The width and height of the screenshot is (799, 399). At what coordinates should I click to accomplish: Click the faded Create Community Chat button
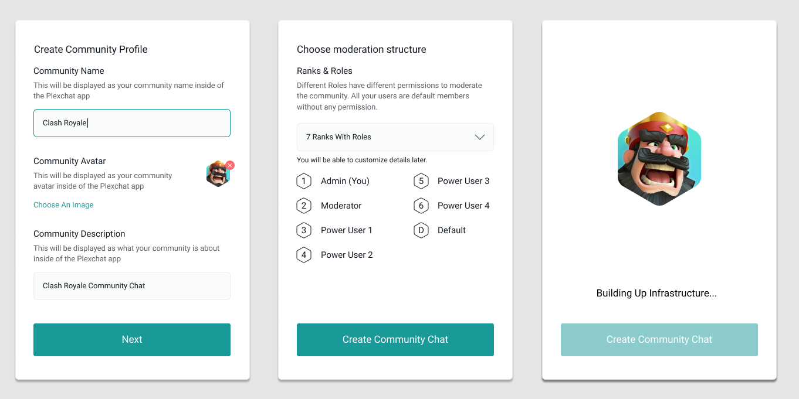659,340
